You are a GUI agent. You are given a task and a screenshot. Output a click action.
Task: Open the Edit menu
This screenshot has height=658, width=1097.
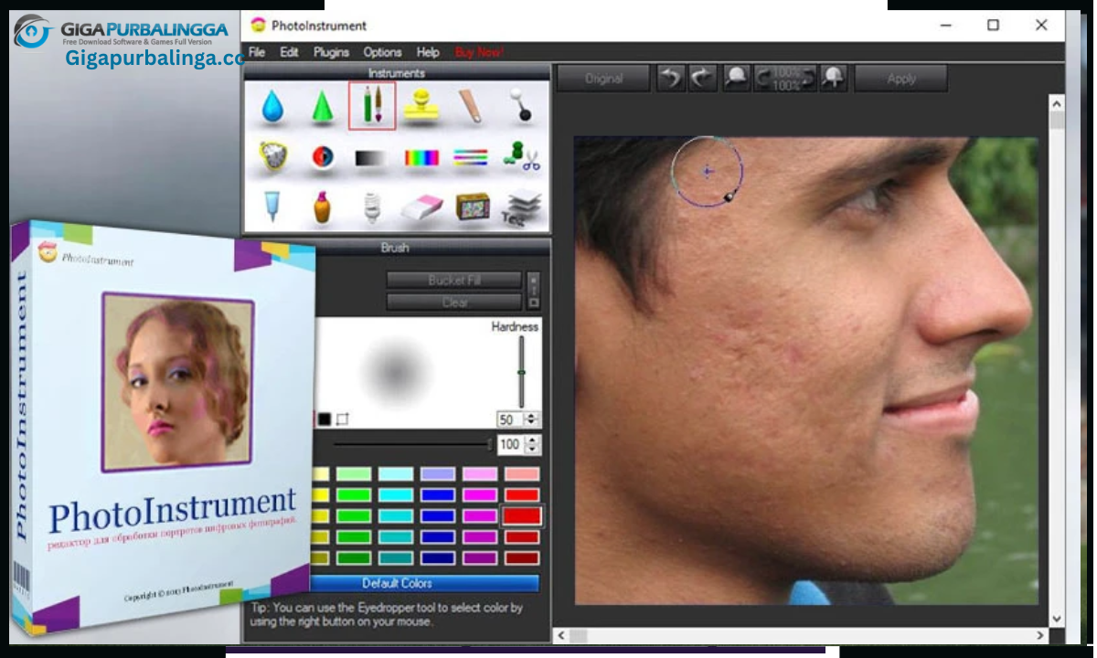click(289, 52)
